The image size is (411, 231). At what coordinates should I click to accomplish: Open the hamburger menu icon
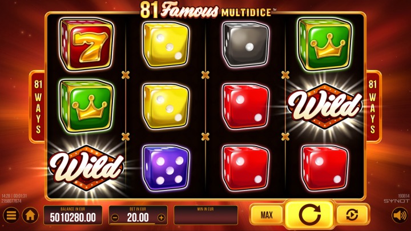(11, 215)
